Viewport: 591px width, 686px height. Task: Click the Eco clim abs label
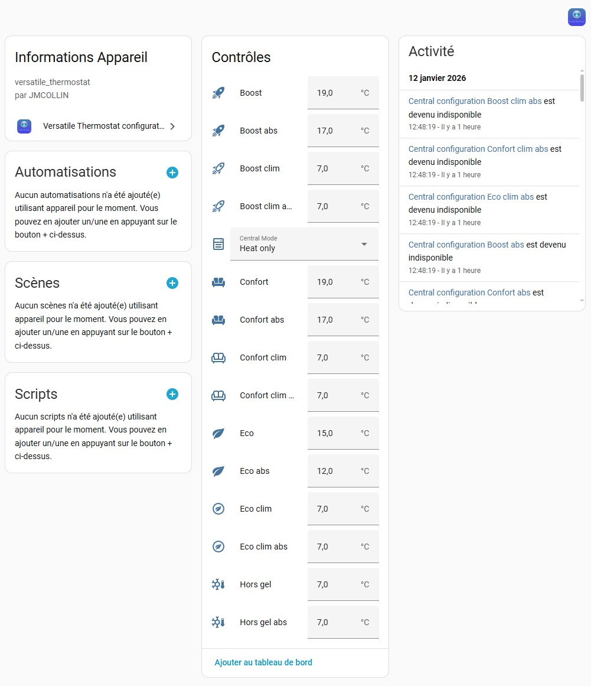click(263, 547)
